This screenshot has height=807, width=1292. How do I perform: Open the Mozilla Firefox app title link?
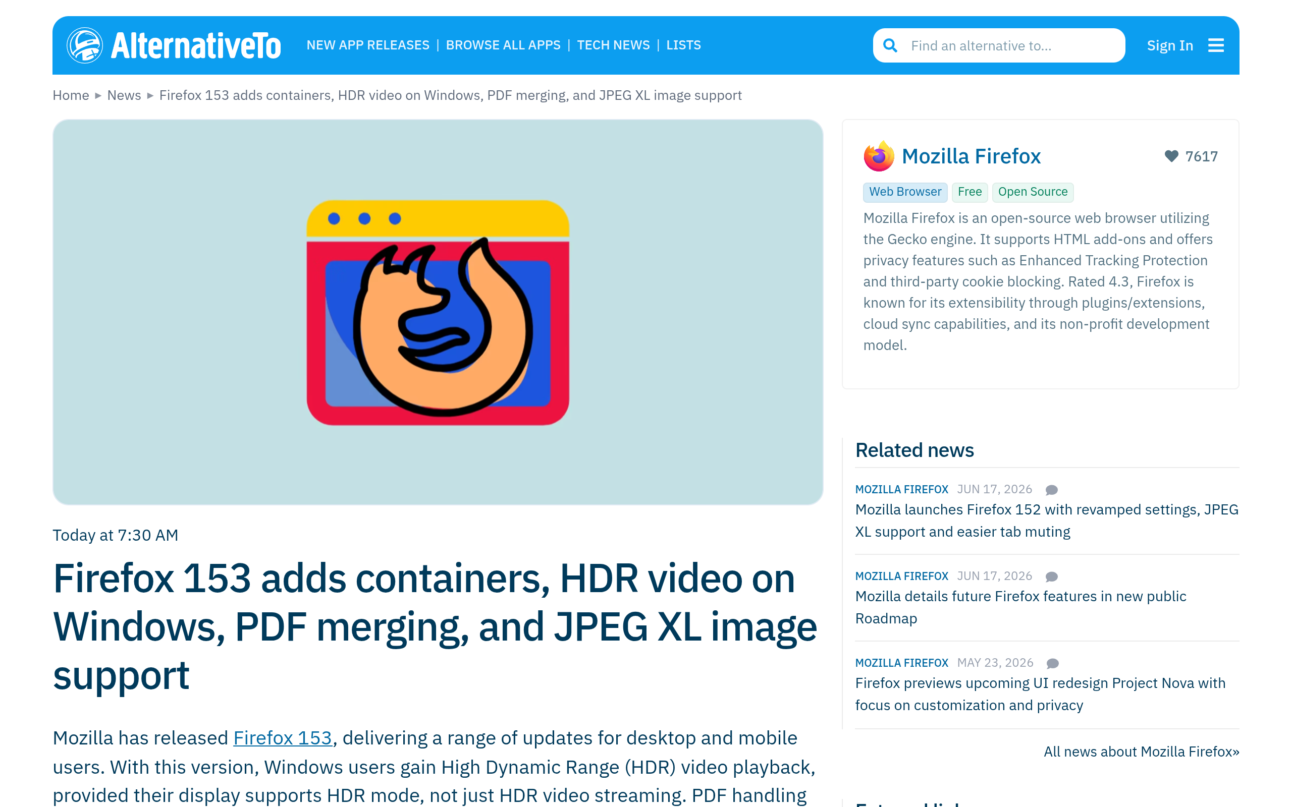[x=971, y=156]
